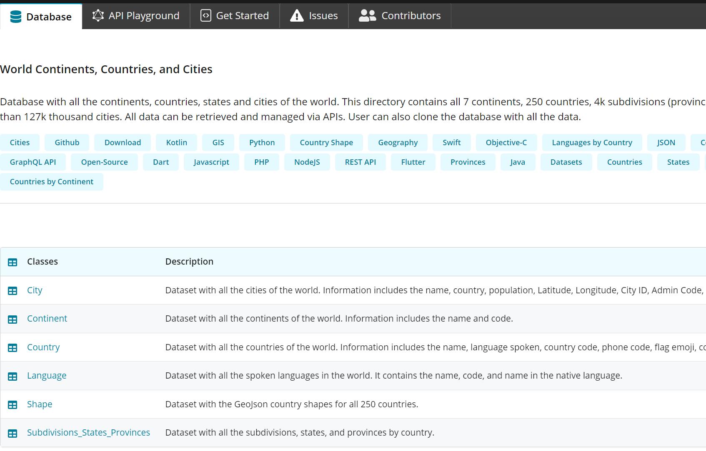Click the table icon beside Continent
The image size is (706, 451).
click(13, 319)
